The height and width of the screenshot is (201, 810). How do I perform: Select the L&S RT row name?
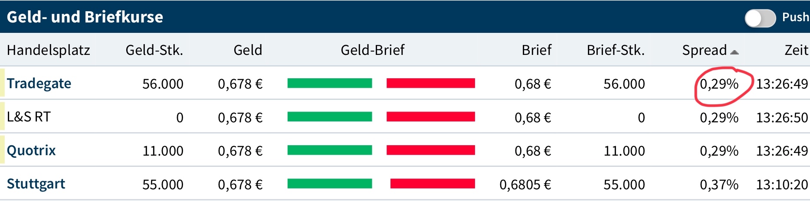(x=29, y=117)
